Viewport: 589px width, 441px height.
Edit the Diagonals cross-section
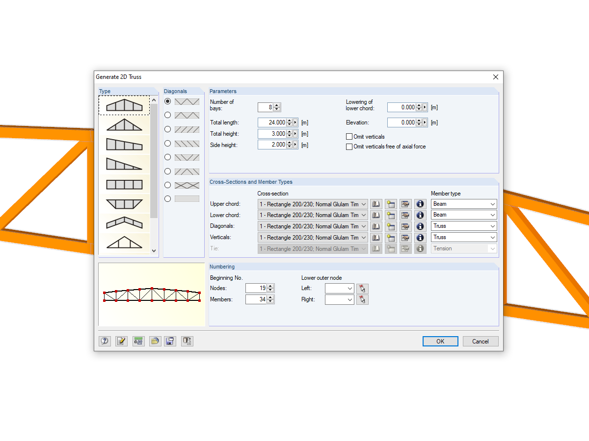[405, 226]
